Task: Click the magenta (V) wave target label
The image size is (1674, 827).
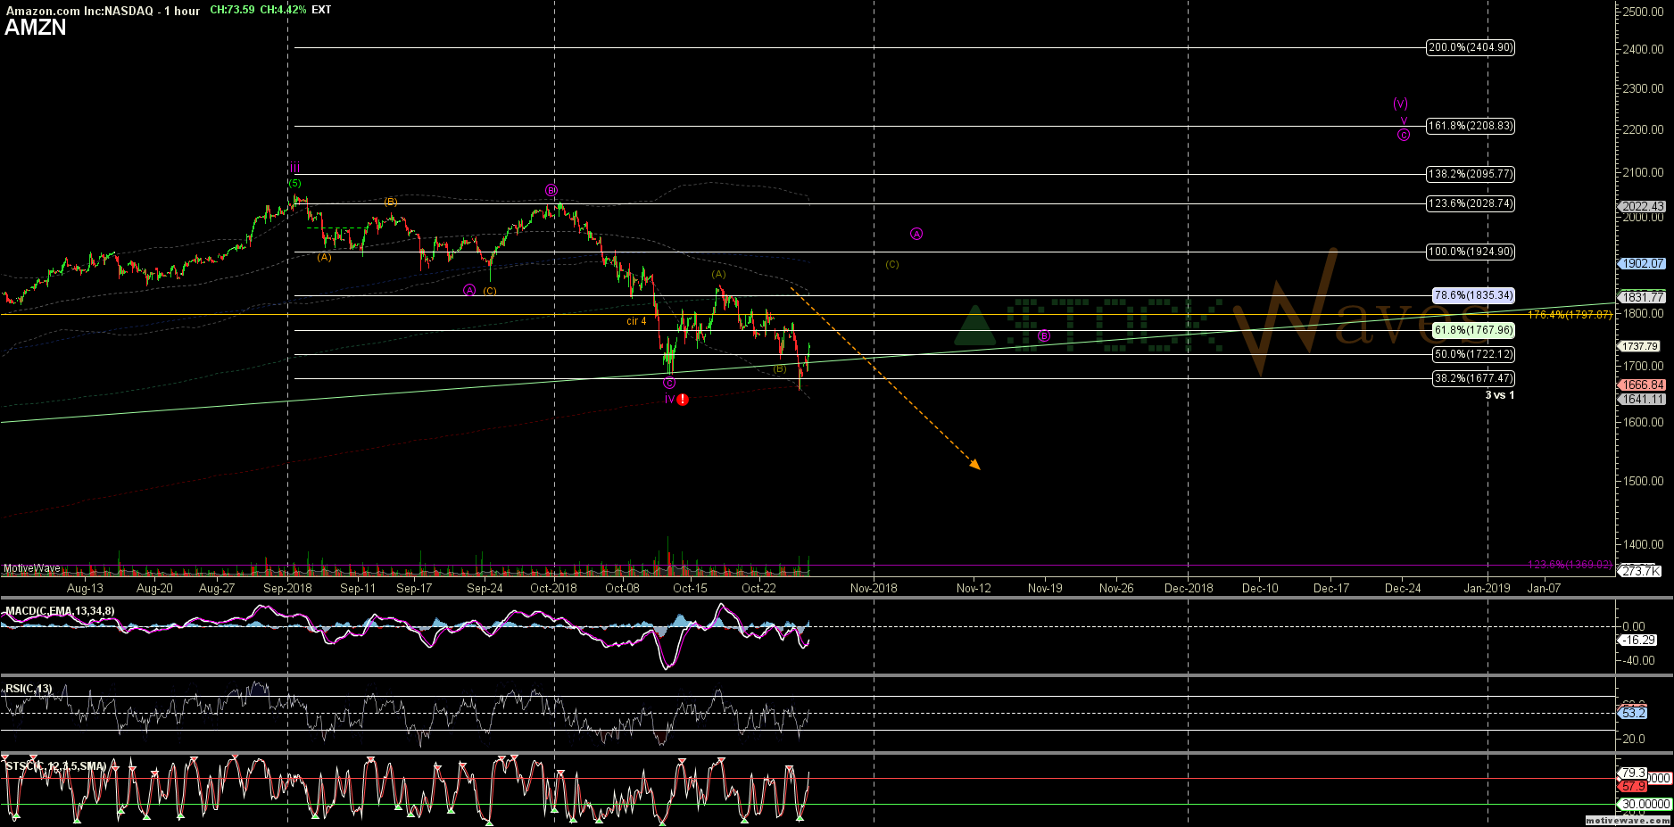Action: 1401,103
